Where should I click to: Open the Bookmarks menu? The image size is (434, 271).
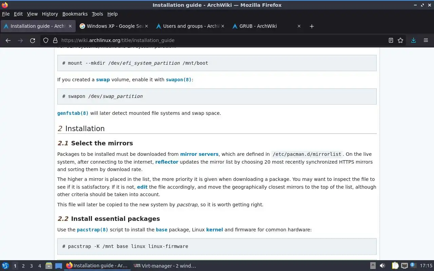tap(75, 14)
